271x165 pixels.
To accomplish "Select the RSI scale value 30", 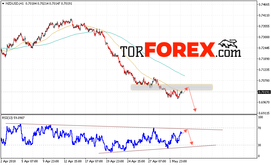I will [259, 145].
